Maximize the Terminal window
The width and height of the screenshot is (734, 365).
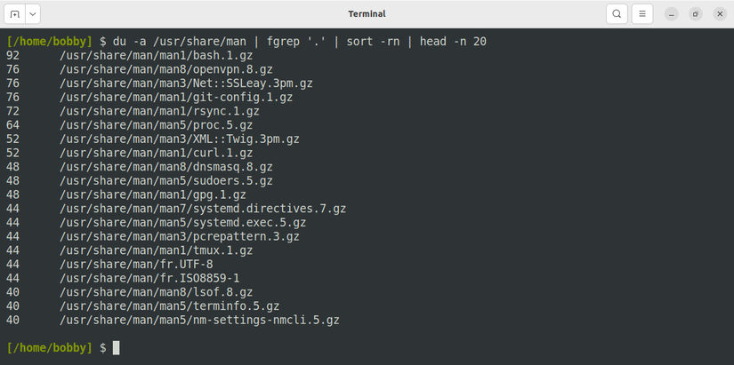coord(695,14)
